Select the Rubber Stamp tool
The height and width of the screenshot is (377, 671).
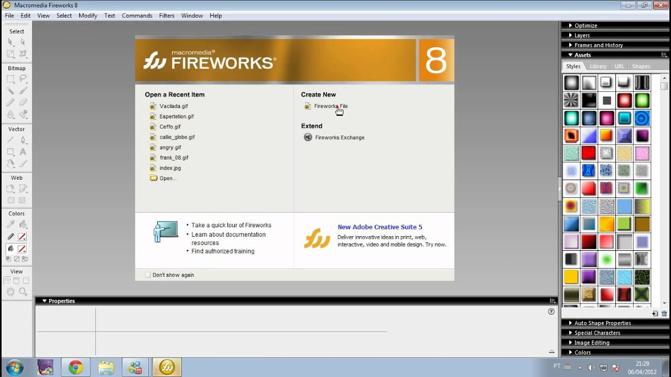pos(23,114)
